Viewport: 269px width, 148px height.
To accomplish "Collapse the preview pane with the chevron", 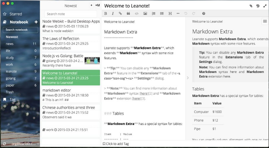I will click(x=188, y=78).
